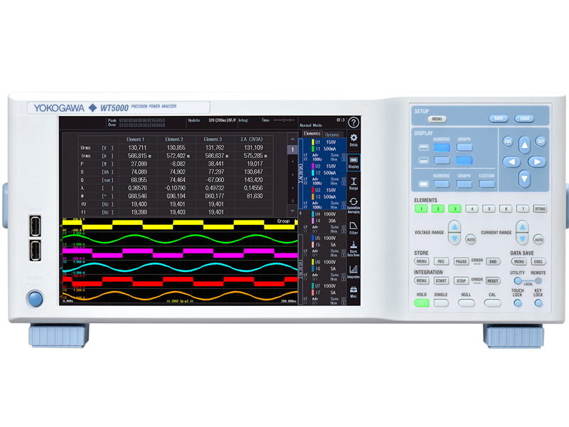
Task: Click the lit NUMERIC key in top DISPLAY row
Action: tap(442, 148)
